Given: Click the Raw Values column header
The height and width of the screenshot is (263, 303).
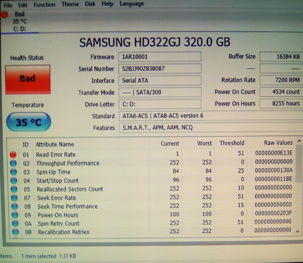Looking at the screenshot, I should tap(278, 143).
